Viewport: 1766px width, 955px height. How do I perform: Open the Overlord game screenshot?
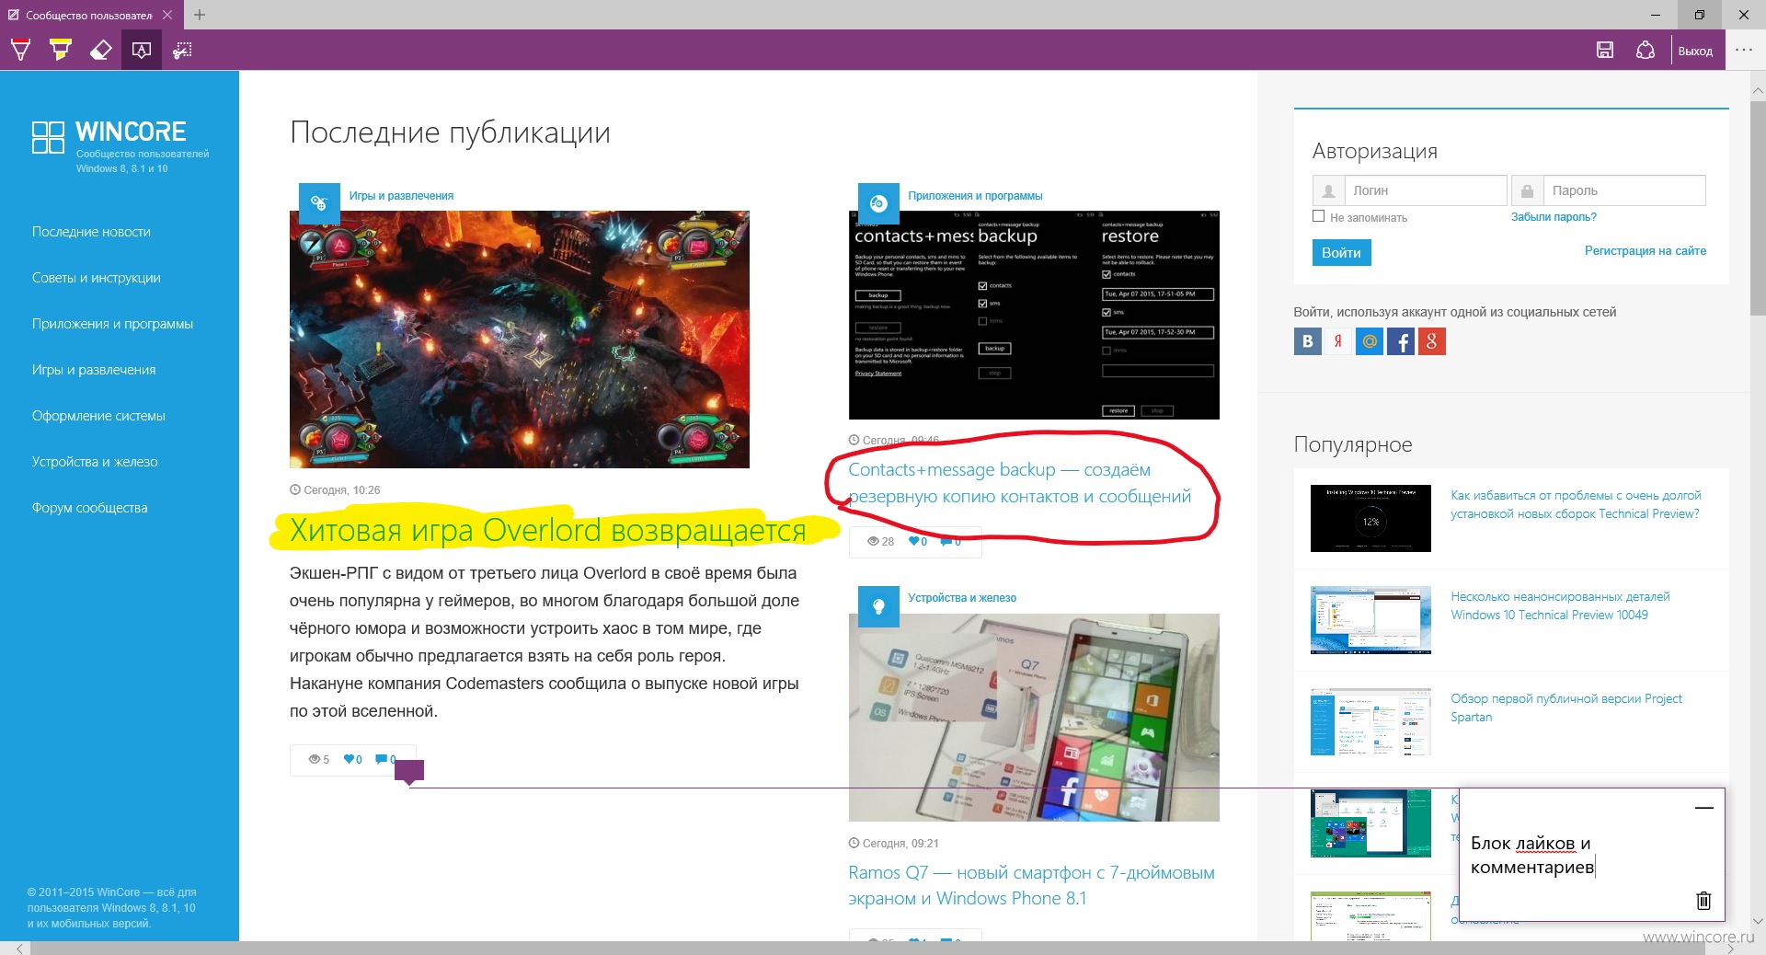pos(520,339)
